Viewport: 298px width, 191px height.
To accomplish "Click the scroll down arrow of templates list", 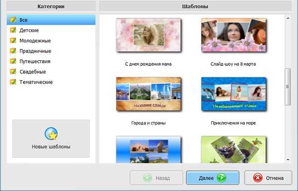I will 288,160.
